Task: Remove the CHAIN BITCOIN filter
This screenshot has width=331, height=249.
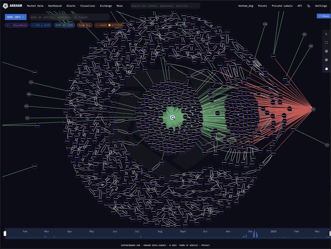Action: [x=97, y=25]
